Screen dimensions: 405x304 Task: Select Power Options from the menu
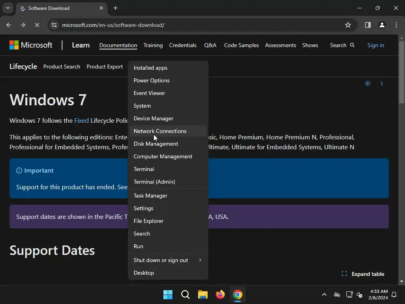tap(168, 80)
